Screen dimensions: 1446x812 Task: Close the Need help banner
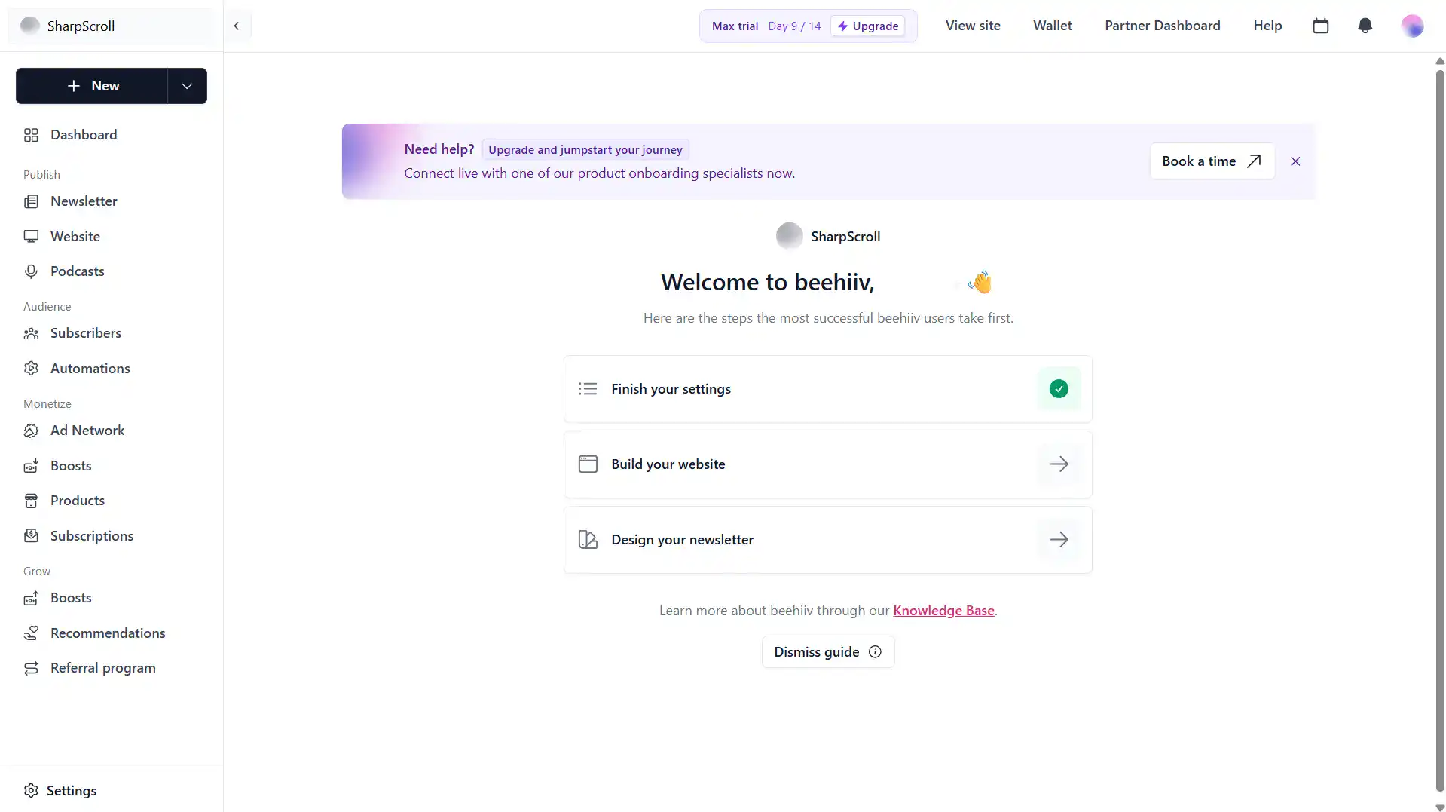coord(1295,161)
